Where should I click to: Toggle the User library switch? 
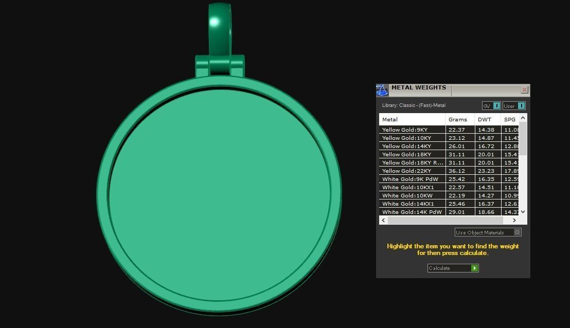tap(514, 106)
